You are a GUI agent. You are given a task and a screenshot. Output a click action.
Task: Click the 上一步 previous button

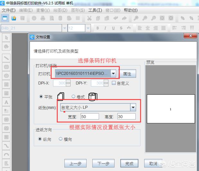tap(75, 163)
